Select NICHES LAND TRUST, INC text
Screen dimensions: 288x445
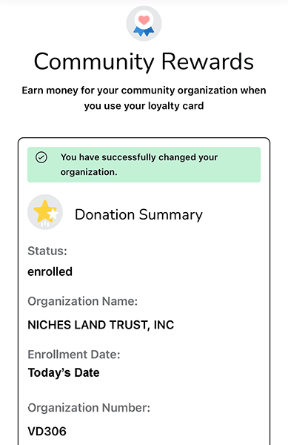point(101,325)
